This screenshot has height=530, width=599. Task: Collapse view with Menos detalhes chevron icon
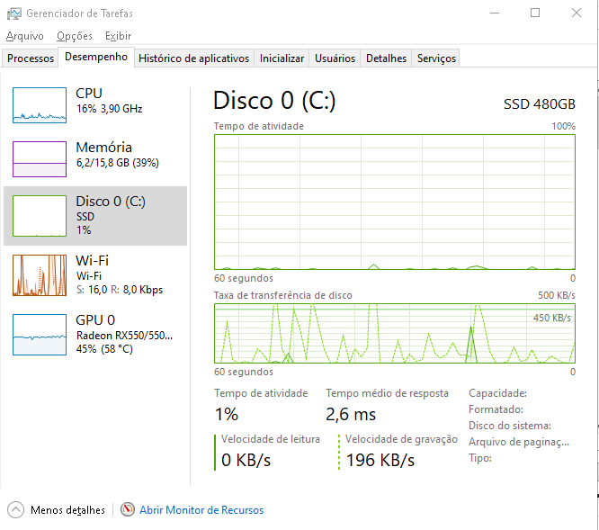point(15,509)
